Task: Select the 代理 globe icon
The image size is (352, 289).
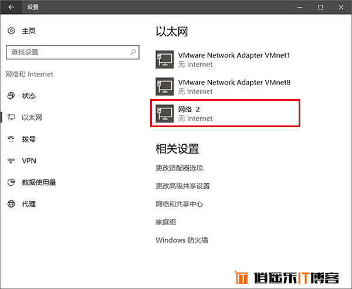Action: [11, 204]
